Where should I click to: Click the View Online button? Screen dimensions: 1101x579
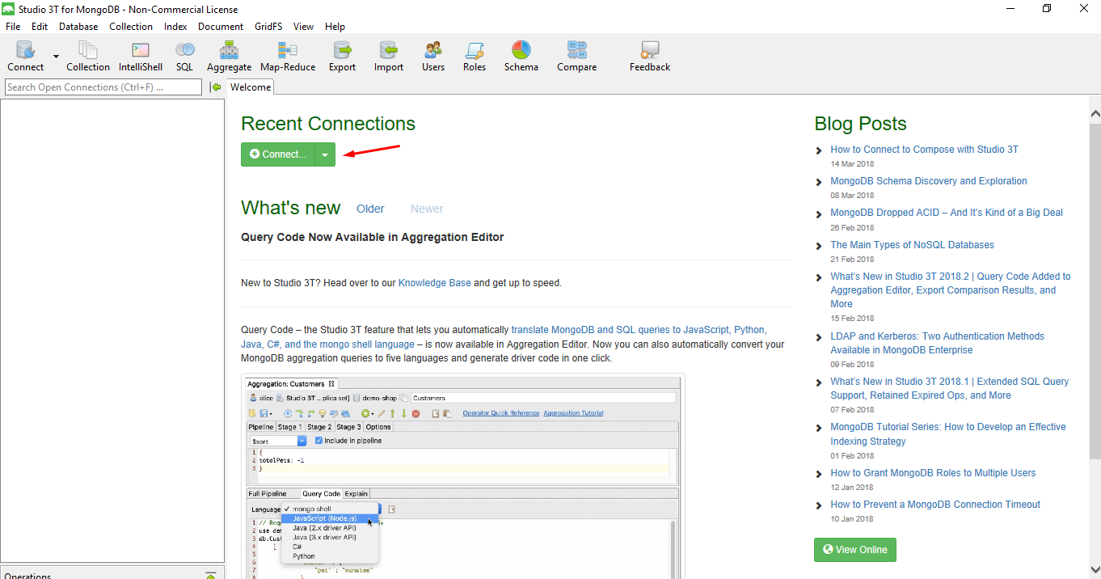[x=855, y=550]
